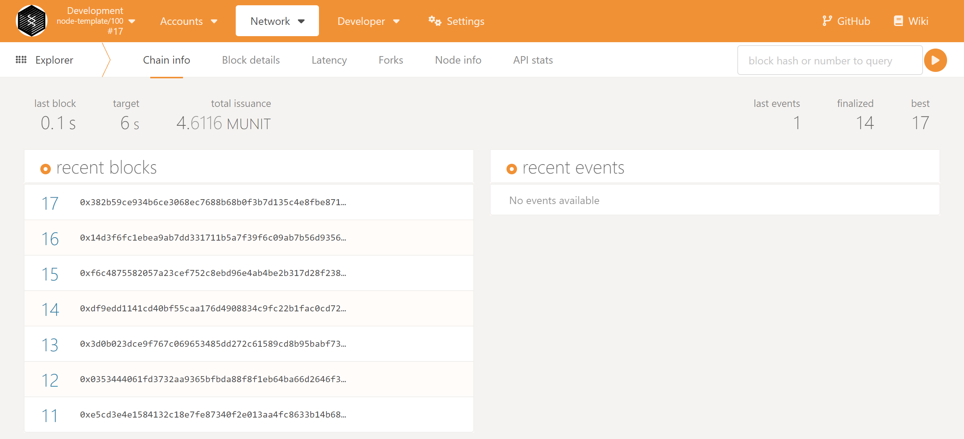Open the Development node-template chain selector
This screenshot has height=439, width=964.
tap(96, 21)
